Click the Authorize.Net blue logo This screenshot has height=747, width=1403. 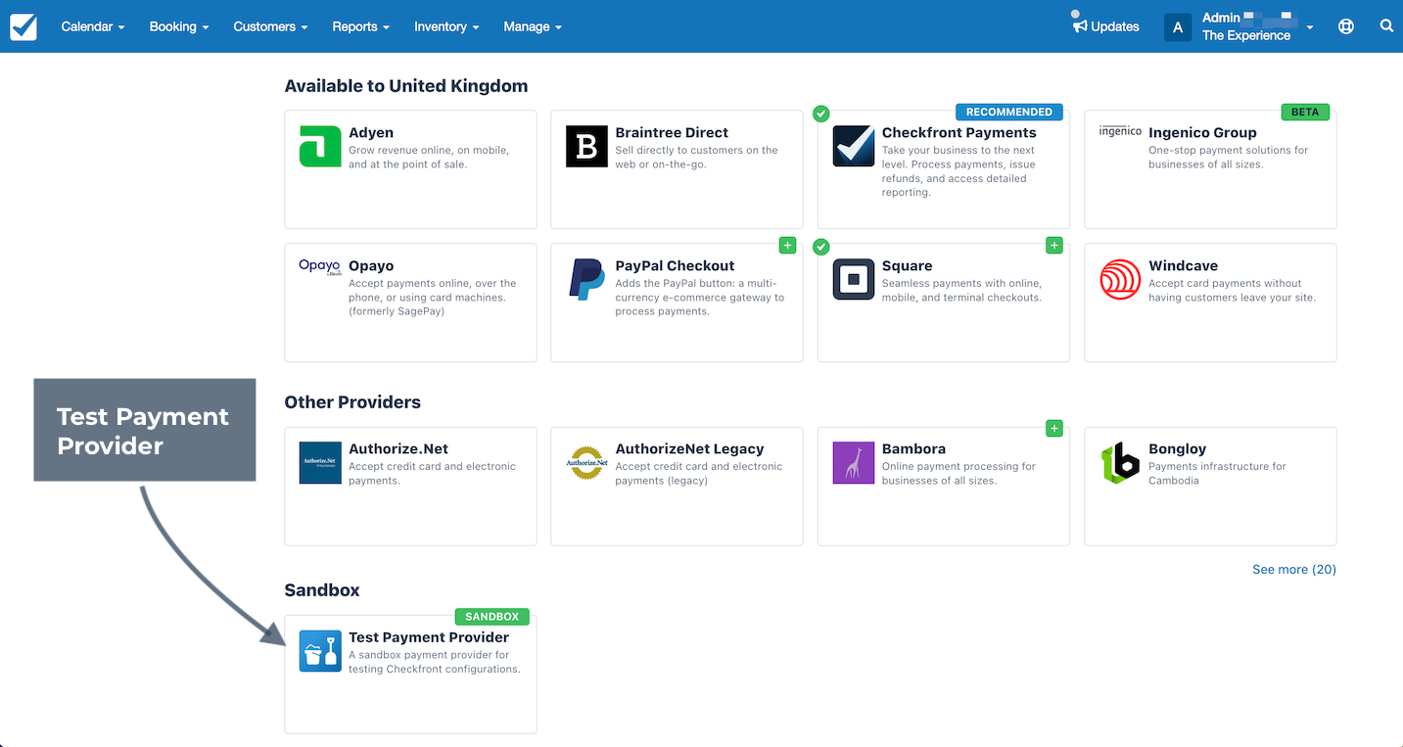(x=320, y=462)
